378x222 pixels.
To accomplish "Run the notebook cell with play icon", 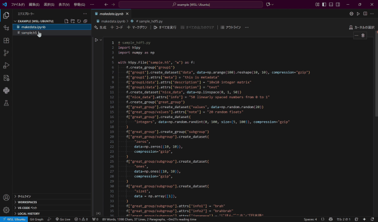I will click(x=97, y=40).
